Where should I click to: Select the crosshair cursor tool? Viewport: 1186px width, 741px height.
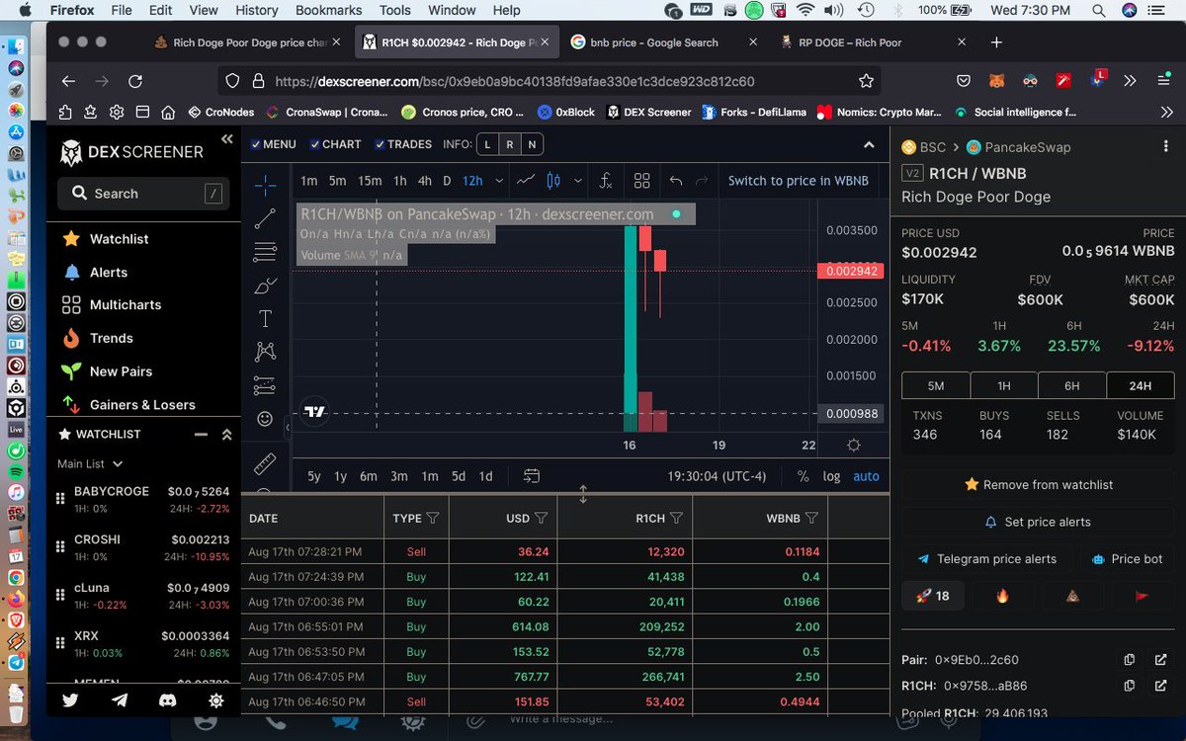point(265,185)
